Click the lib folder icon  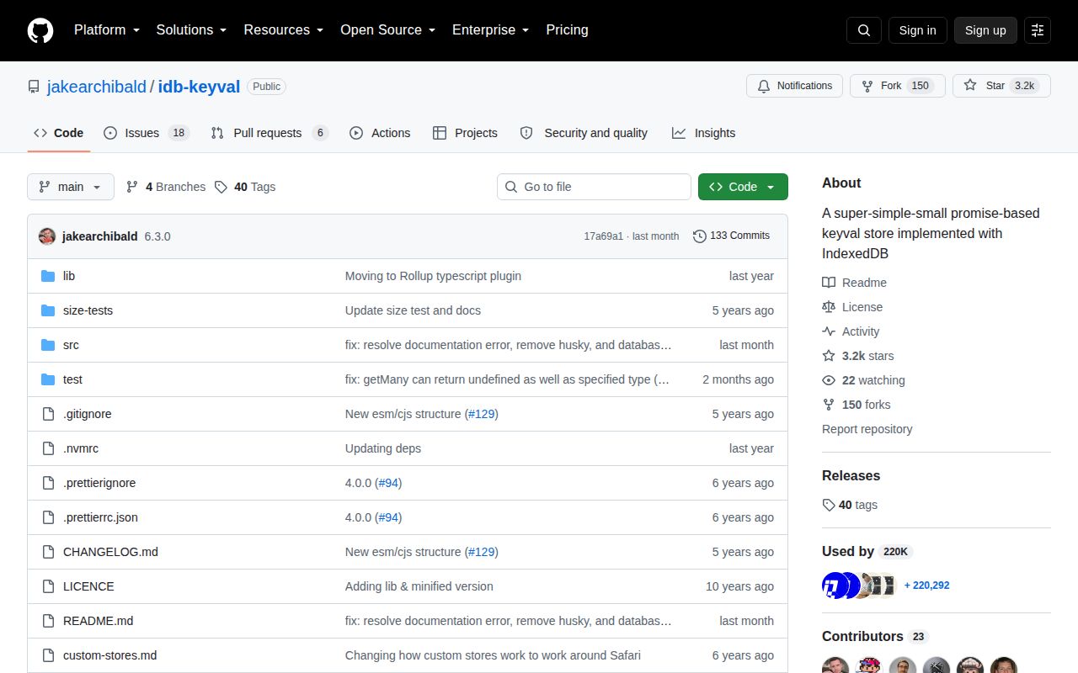[x=48, y=276]
